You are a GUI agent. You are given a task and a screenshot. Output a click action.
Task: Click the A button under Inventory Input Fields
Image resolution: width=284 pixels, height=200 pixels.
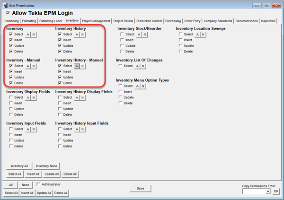pyautogui.click(x=28, y=129)
